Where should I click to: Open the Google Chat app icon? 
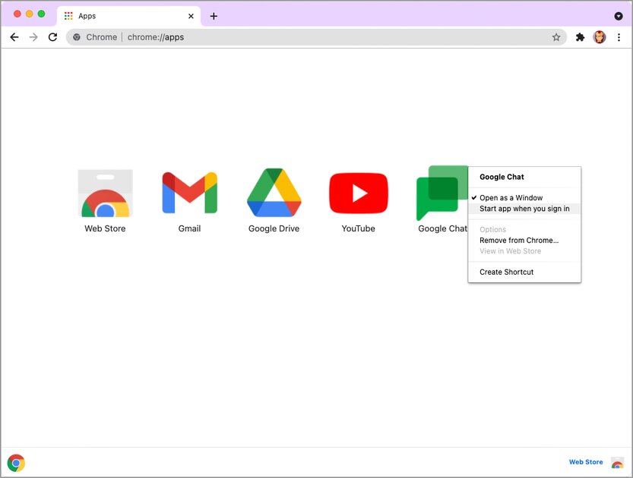(442, 193)
